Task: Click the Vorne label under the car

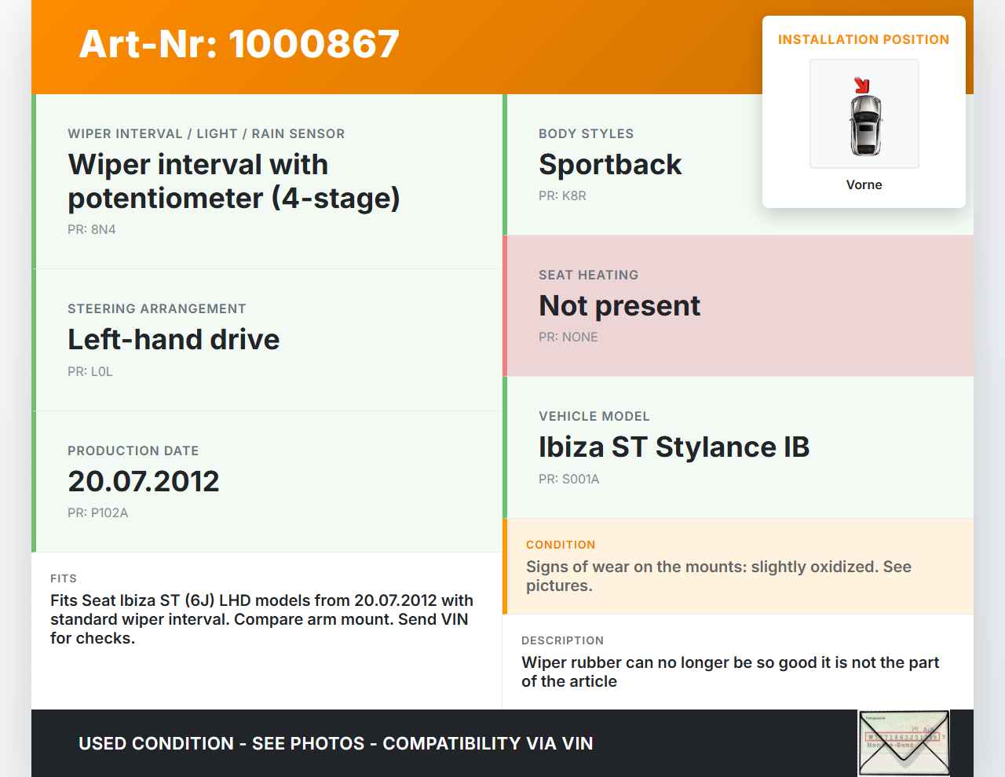Action: (x=864, y=185)
